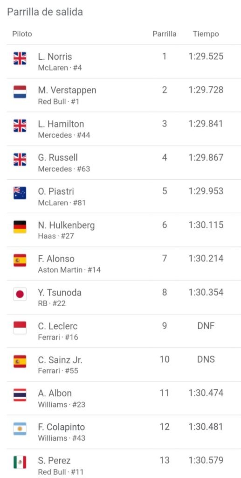Image resolution: width=241 pixels, height=478 pixels.
Task: Click the UK flag beside L. Norris
Action: click(x=20, y=58)
